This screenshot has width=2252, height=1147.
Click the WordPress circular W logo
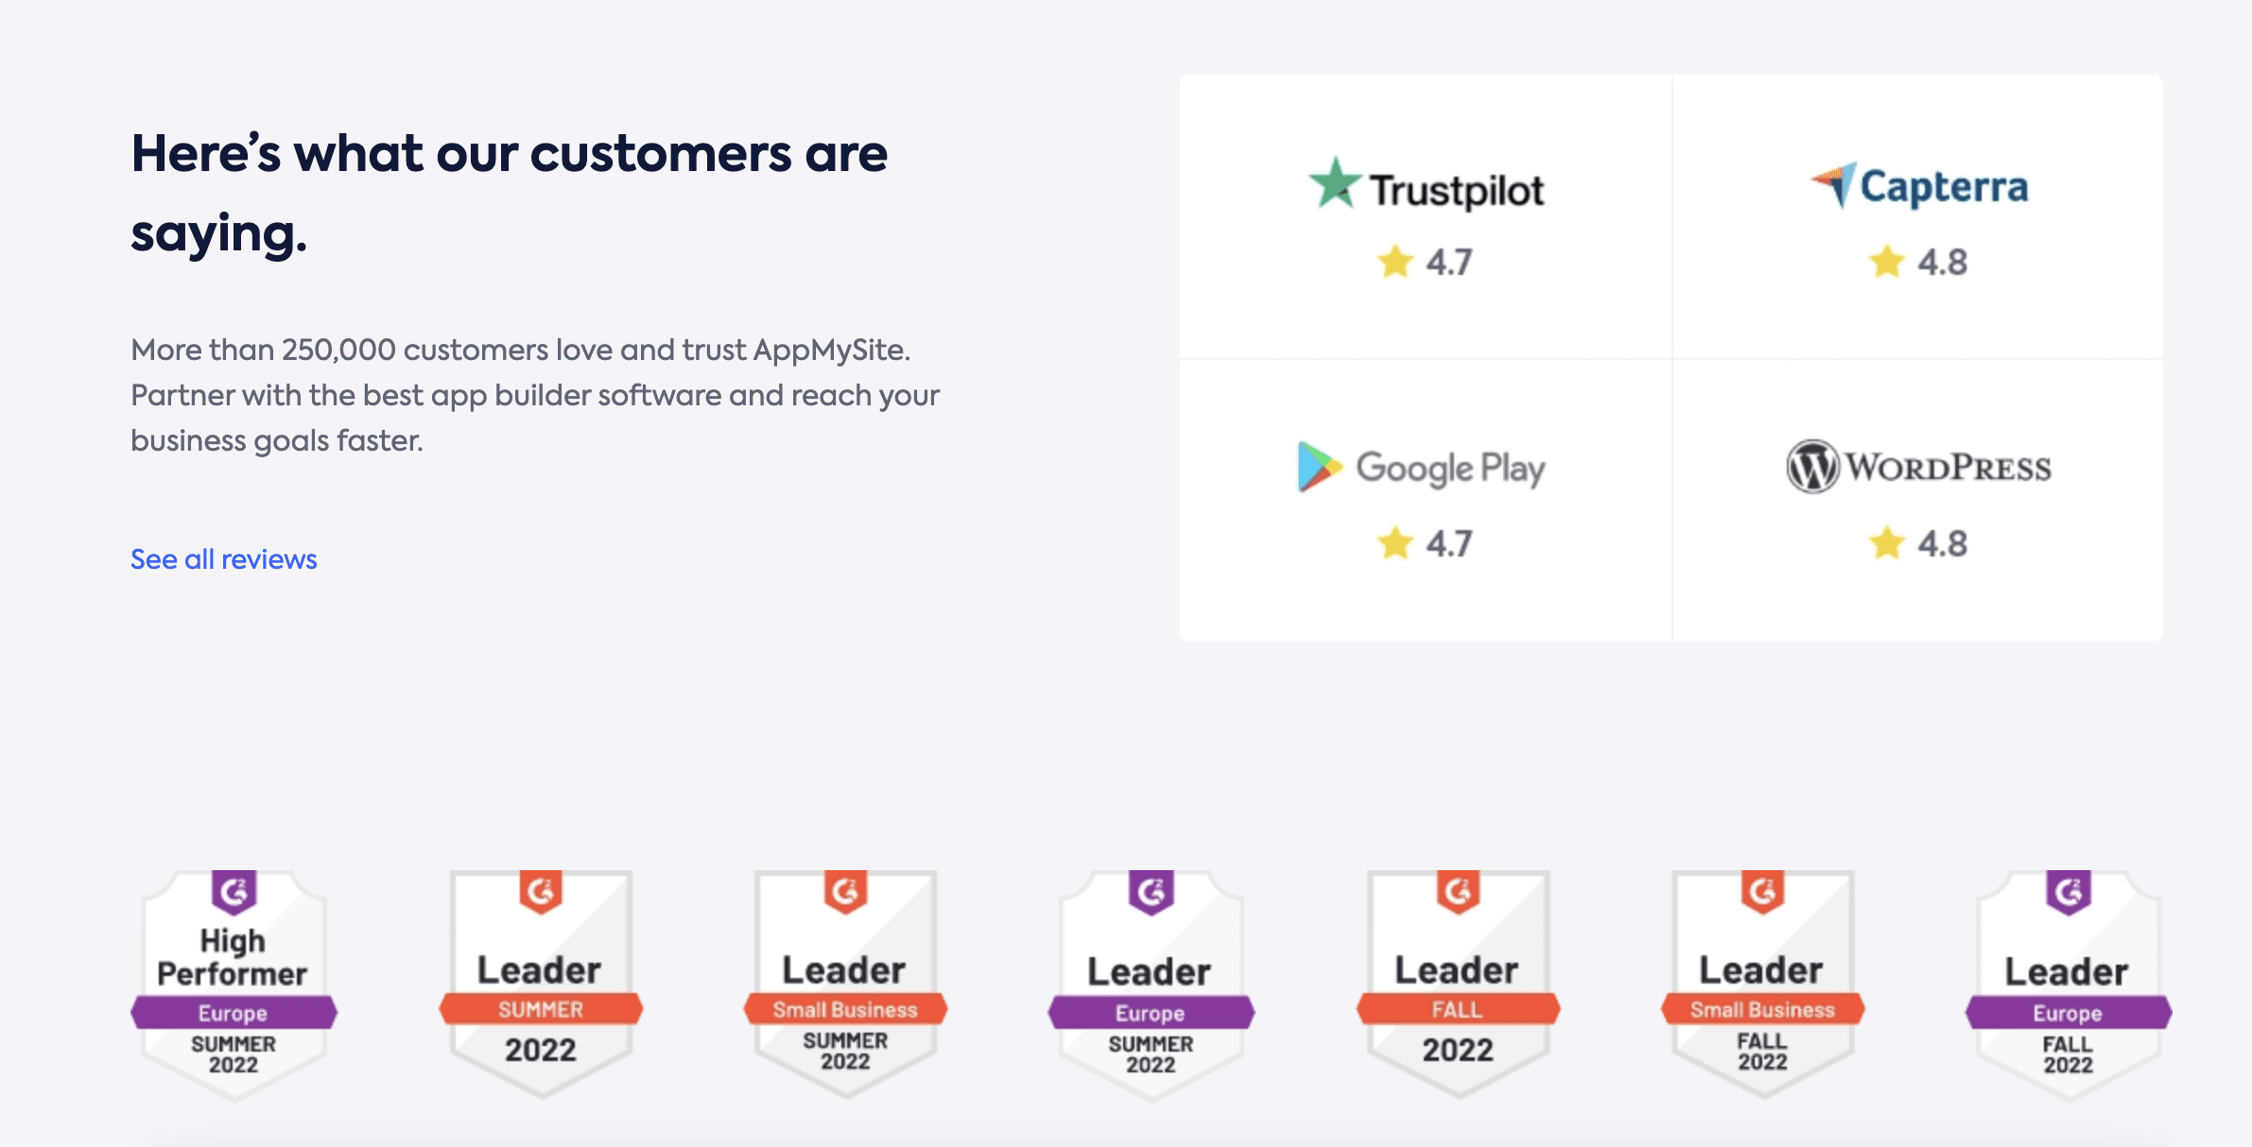pos(1812,467)
